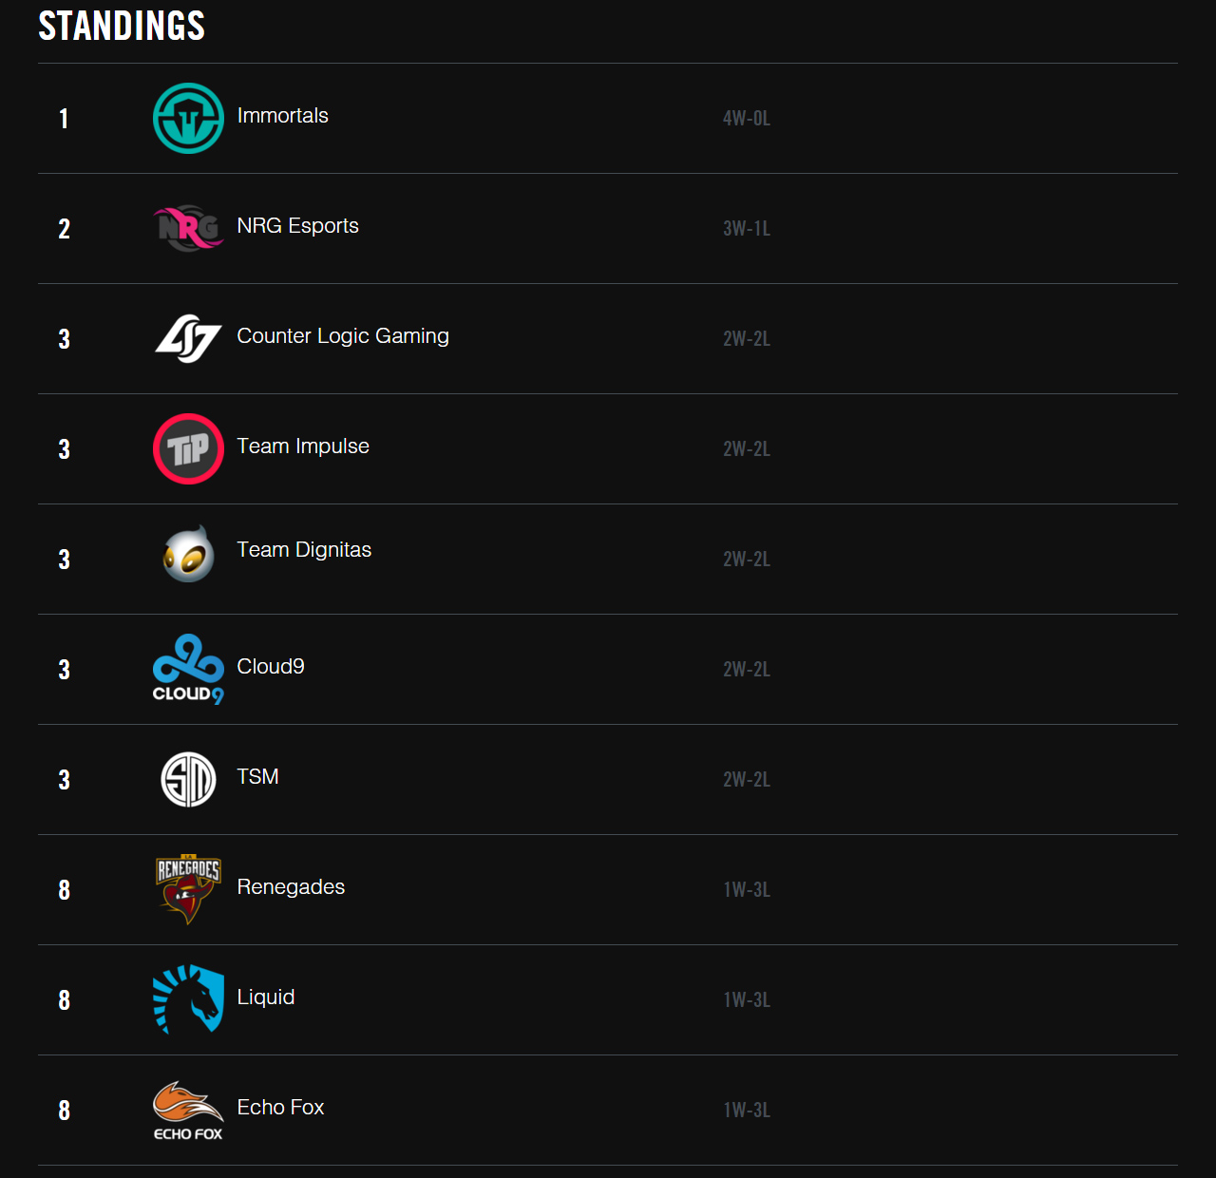Click the Standings heading
1216x1178 pixels.
(122, 26)
